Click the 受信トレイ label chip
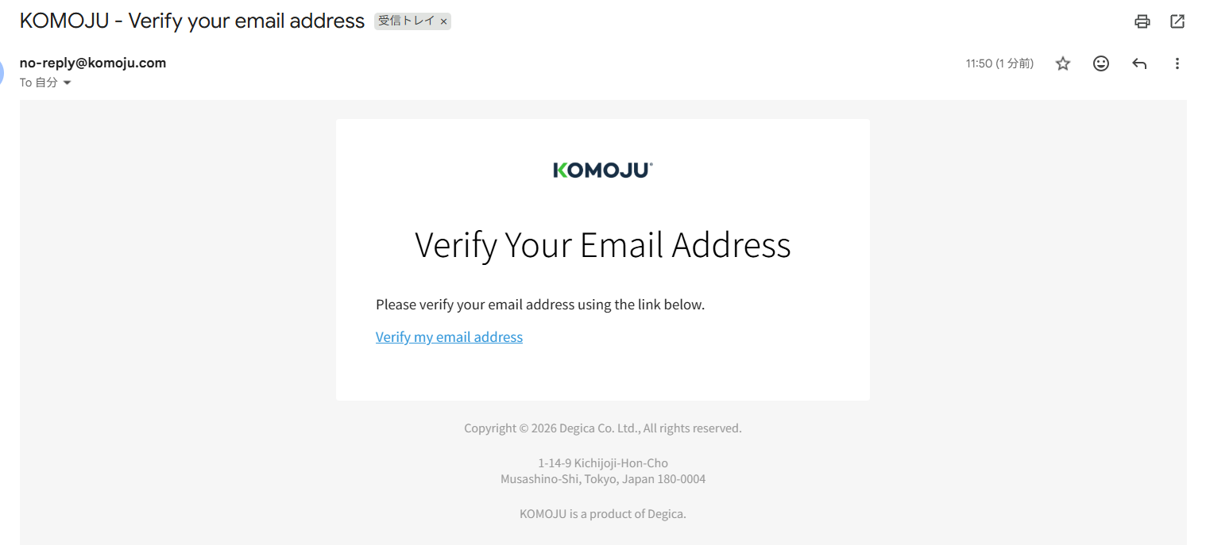This screenshot has height=545, width=1206. (x=406, y=21)
